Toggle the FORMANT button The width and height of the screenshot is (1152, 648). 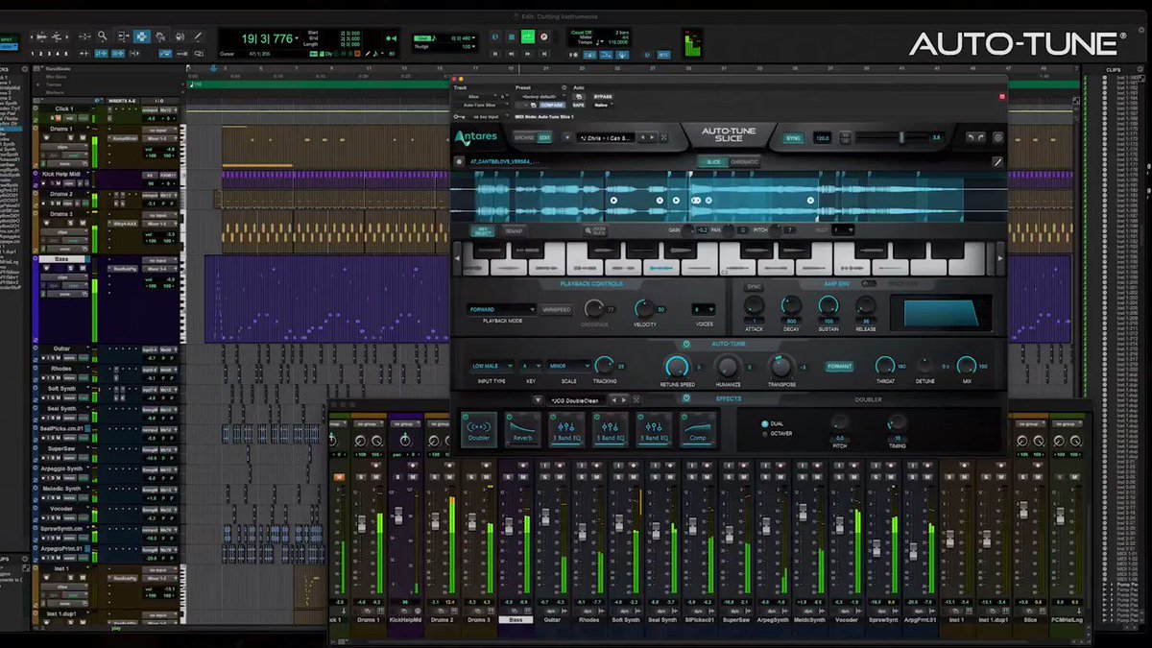(x=840, y=367)
